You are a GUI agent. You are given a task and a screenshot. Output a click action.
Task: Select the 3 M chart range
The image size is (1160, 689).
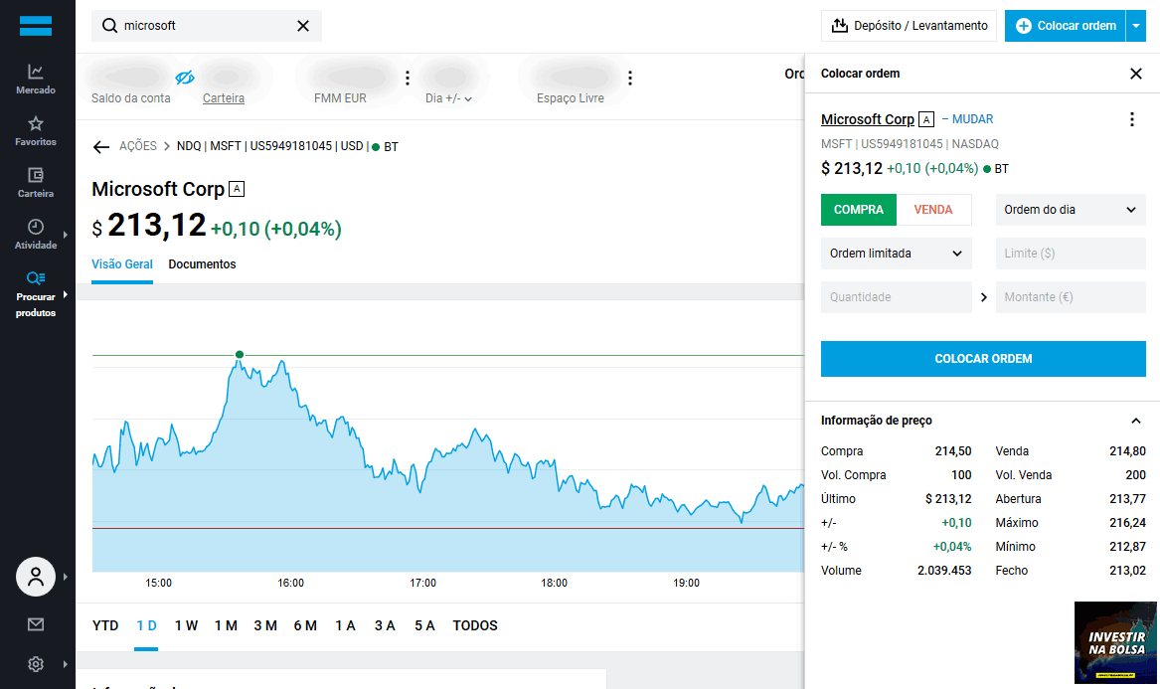click(265, 625)
